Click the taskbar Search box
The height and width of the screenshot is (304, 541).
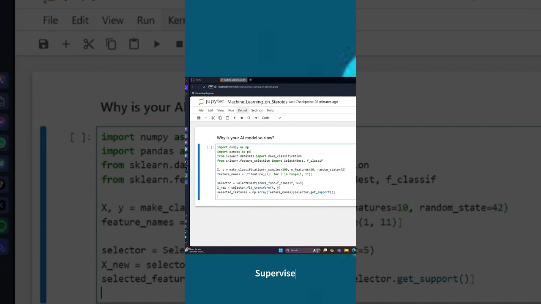pos(302,250)
